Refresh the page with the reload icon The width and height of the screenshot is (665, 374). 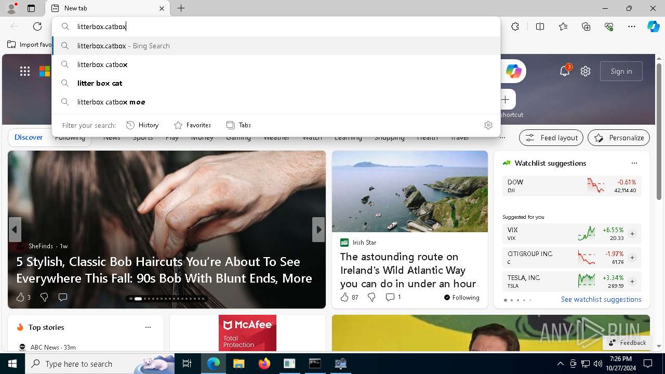[37, 26]
